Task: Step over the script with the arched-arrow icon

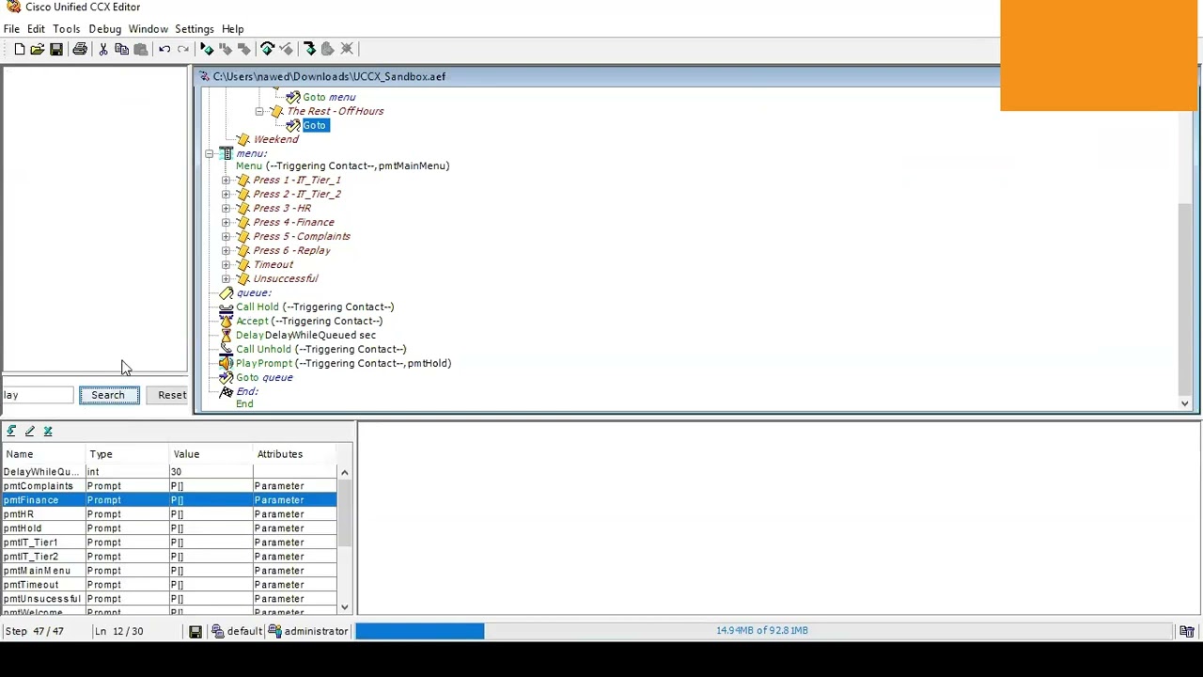Action: [268, 49]
